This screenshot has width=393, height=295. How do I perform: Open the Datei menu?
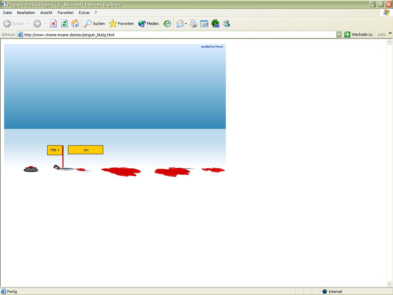click(x=8, y=13)
